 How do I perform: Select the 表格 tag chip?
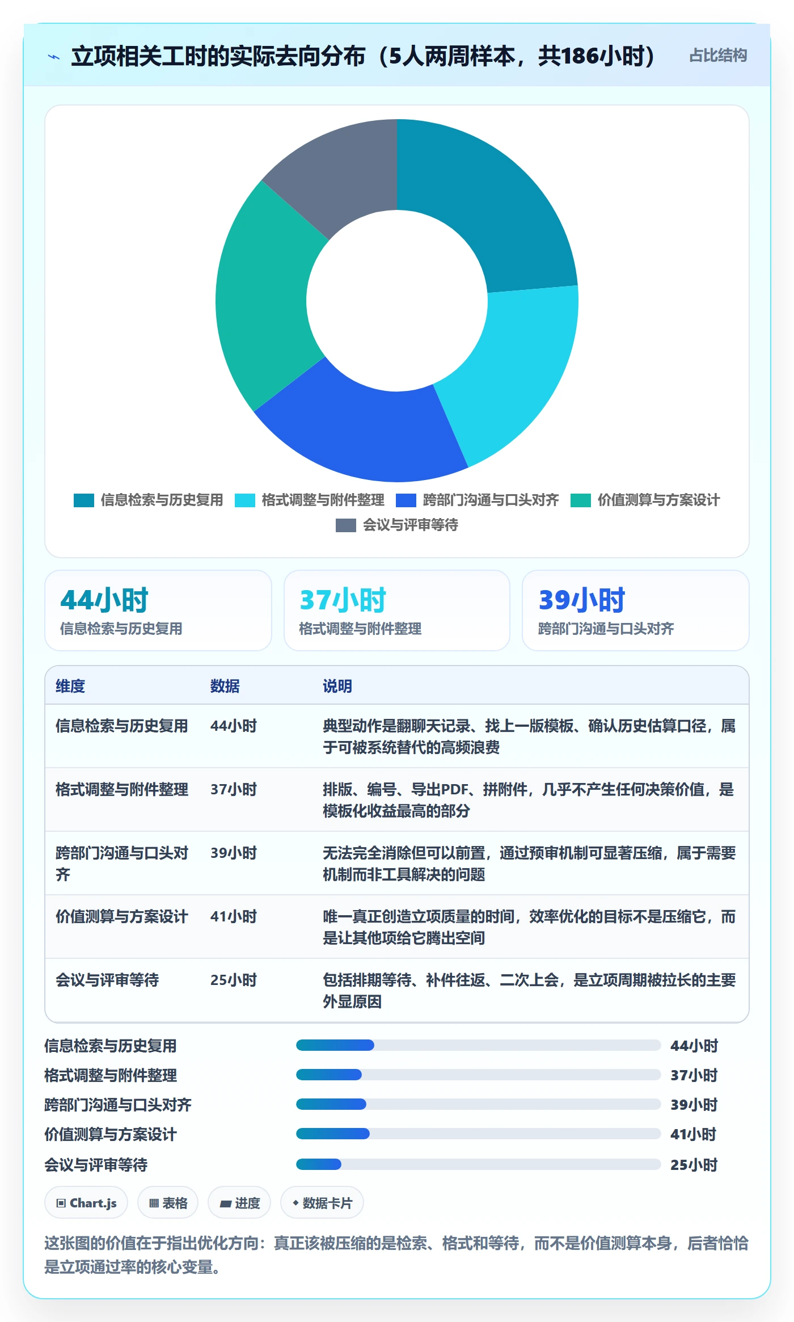(x=168, y=1202)
